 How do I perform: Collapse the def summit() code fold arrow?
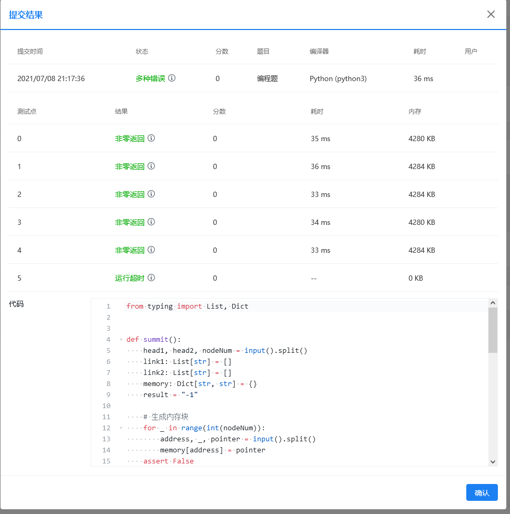(x=121, y=340)
